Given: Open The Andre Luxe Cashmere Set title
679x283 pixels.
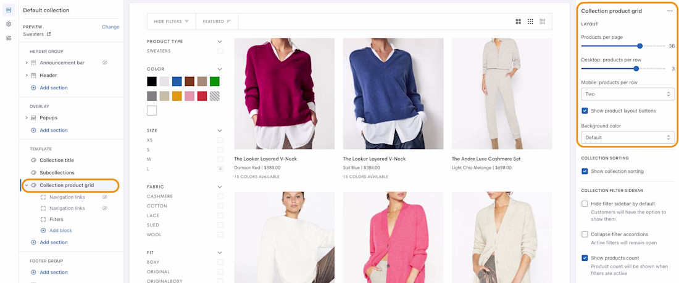Looking at the screenshot, I should coord(486,159).
